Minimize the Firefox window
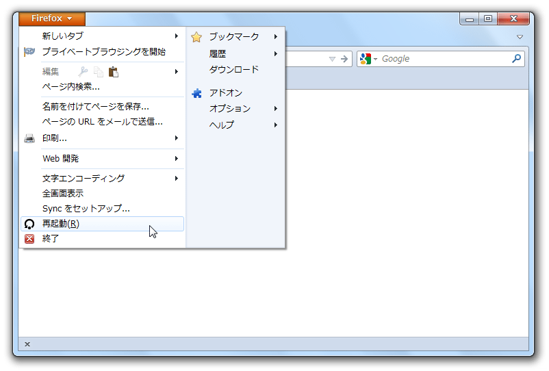 point(470,19)
